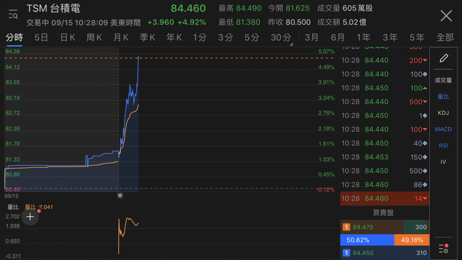Viewport: 462px width, 260px height.
Task: Select the trade of 86 shares at 84.460
Action: coord(385,185)
